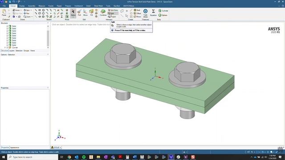Click the Redo icon in the title bar
Image resolution: width=285 pixels, height=160 pixels.
tap(19, 2)
